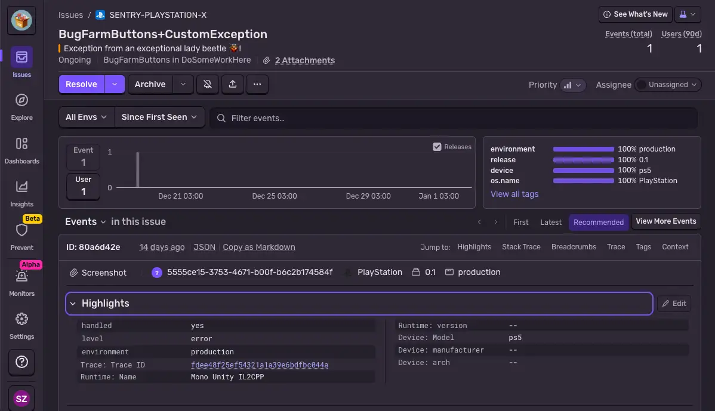This screenshot has height=411, width=715.
Task: Jump to the Stack Trace section
Action: (x=521, y=247)
